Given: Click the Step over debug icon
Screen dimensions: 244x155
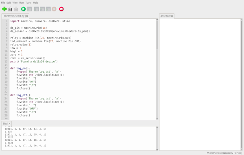Looking at the screenshot, I should 37,9.
